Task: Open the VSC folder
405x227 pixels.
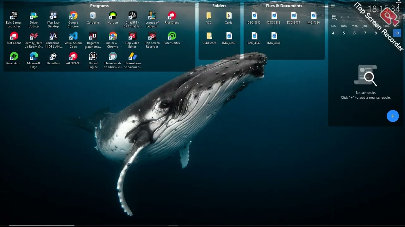Action: coord(209,18)
